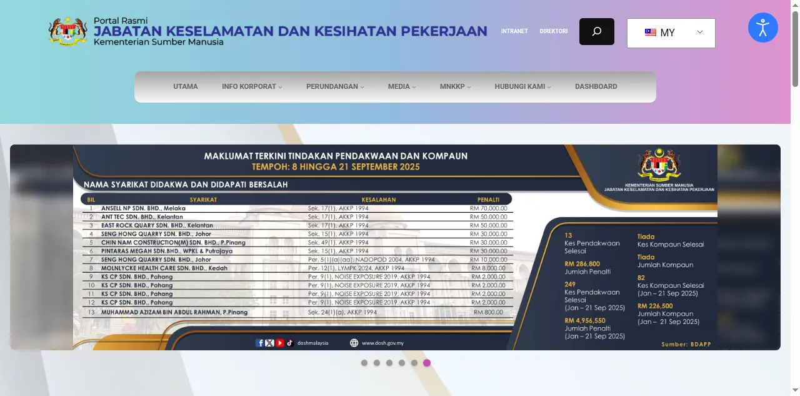Open the search button with magnifier icon

[596, 31]
